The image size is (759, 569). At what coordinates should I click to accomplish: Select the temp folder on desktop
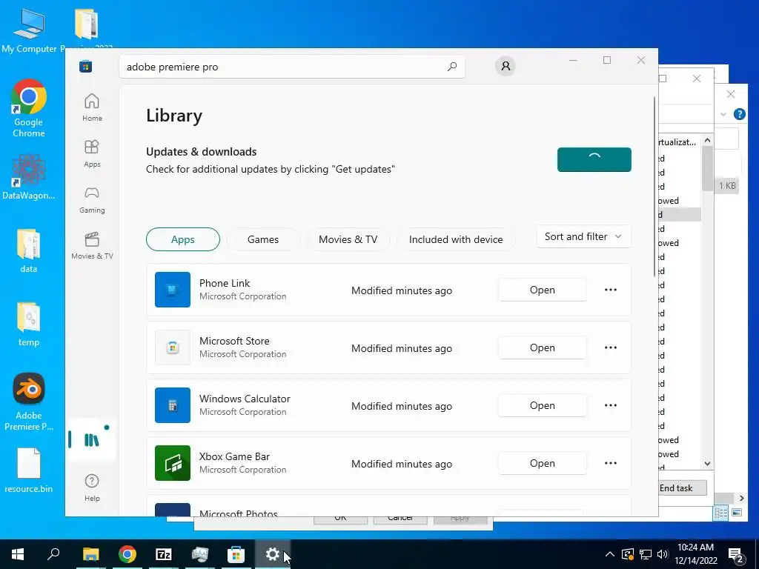click(x=29, y=325)
